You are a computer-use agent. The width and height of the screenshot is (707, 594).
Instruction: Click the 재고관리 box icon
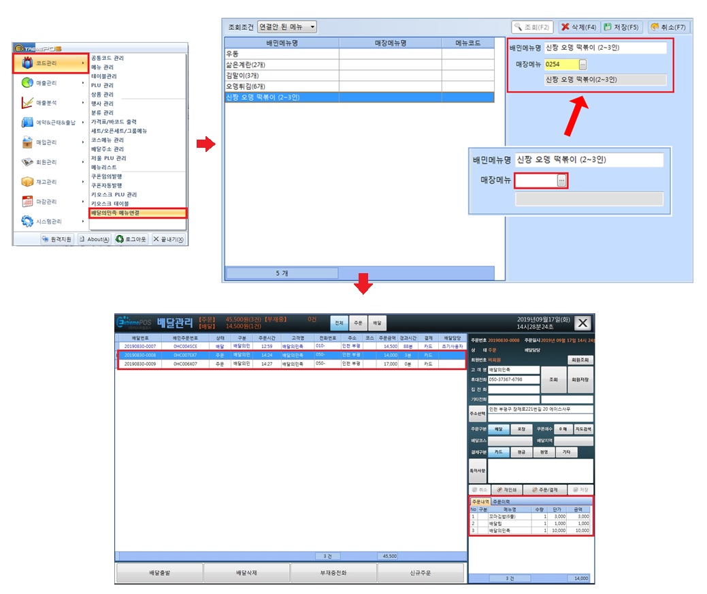pos(27,182)
